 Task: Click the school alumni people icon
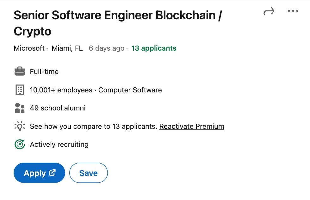(x=20, y=108)
